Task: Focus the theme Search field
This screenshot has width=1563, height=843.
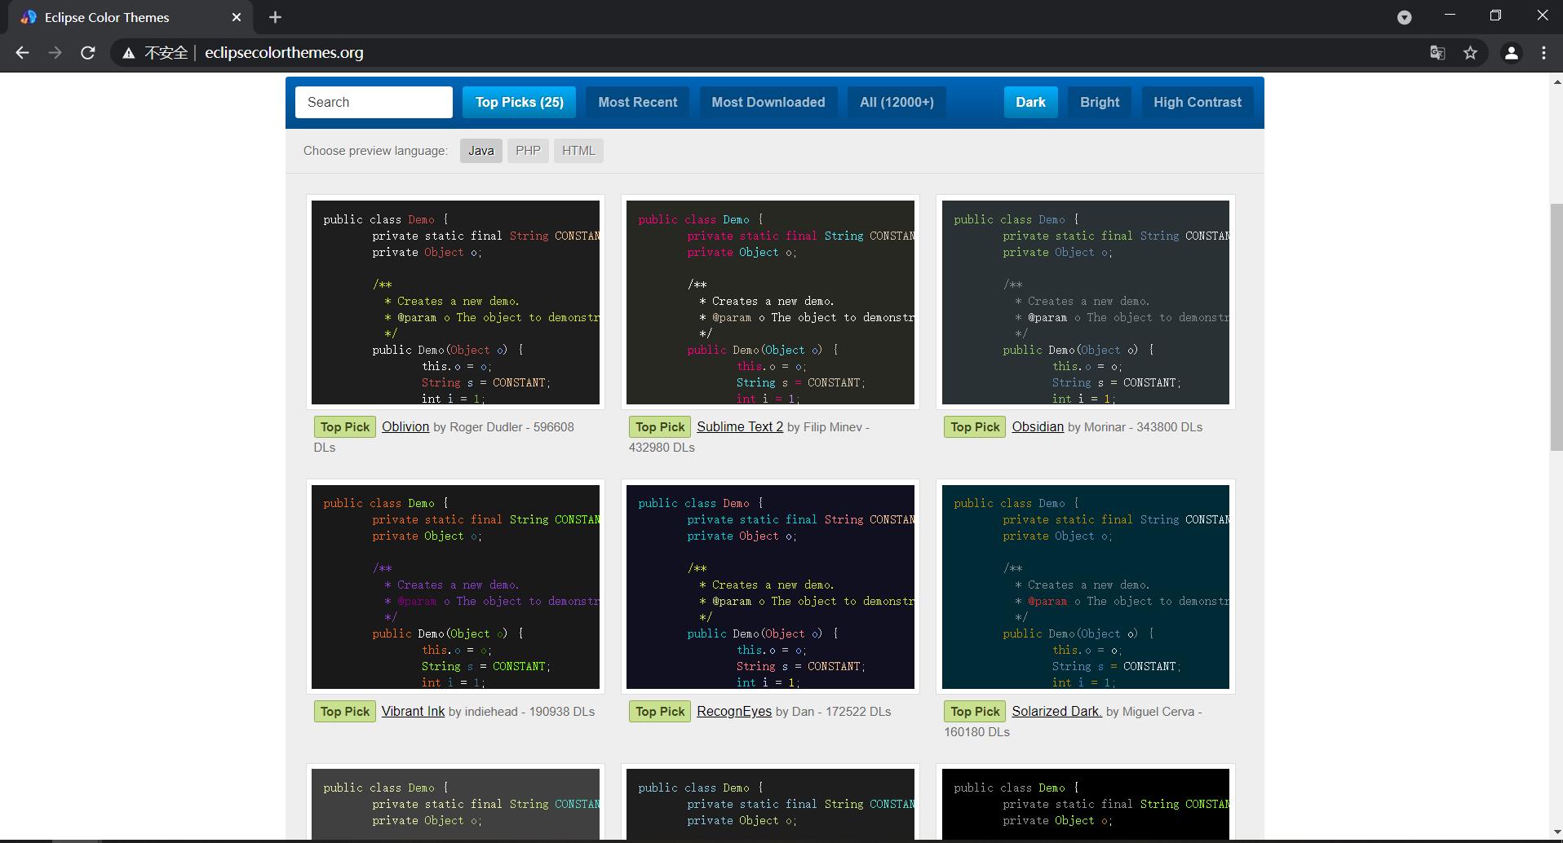Action: point(374,102)
